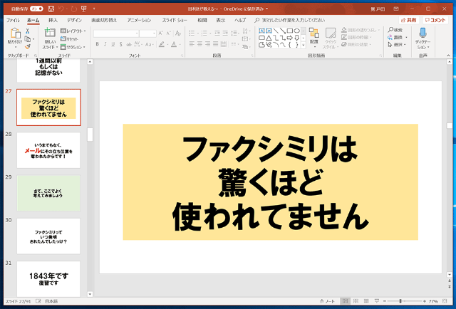
Task: Click the Save icon in quick access toolbar
Action: [x=51, y=9]
